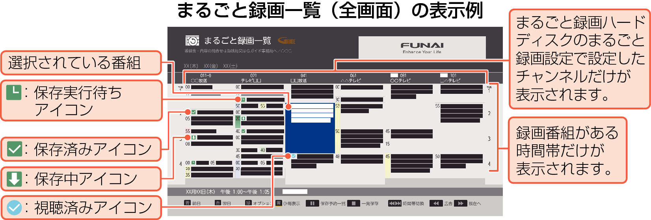Viewport: 651px width, 220px height.
Task: Click the yellow 55 minute marker in column 021
Action: (262, 106)
